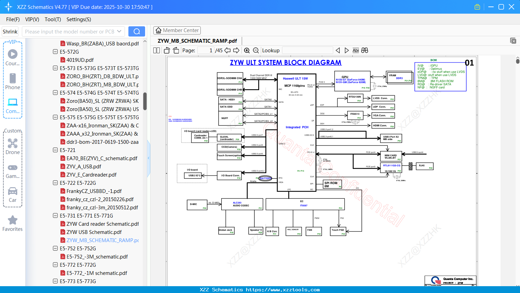Collapse the E5-572G folder

coord(55,52)
